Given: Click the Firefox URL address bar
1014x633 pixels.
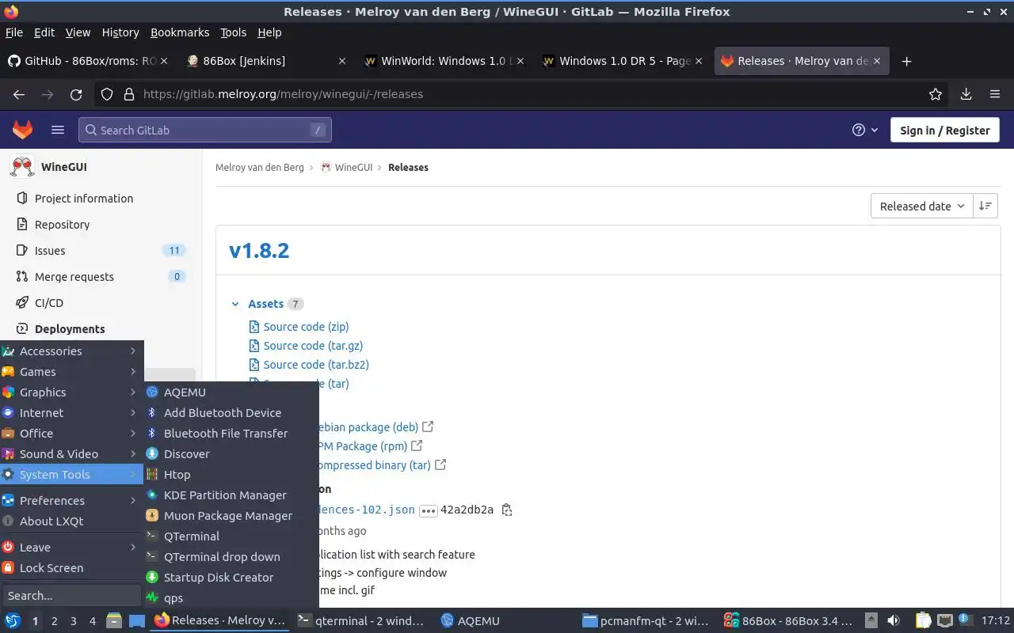Looking at the screenshot, I should coord(523,94).
